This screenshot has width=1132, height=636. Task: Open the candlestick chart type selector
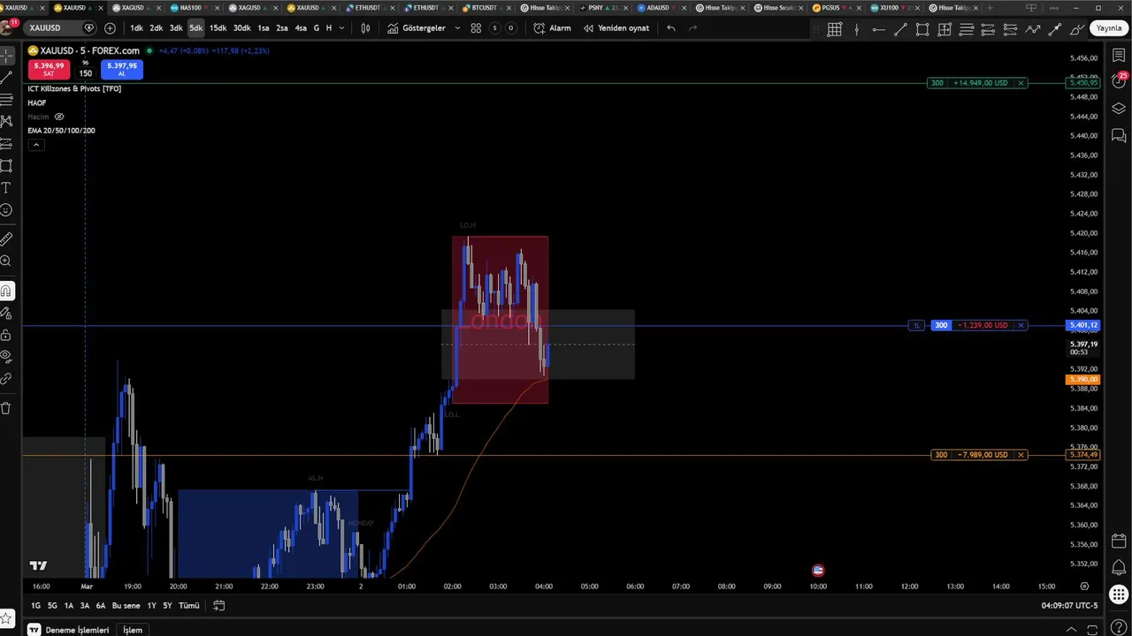click(x=365, y=28)
